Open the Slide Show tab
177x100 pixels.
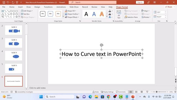point(74,7)
